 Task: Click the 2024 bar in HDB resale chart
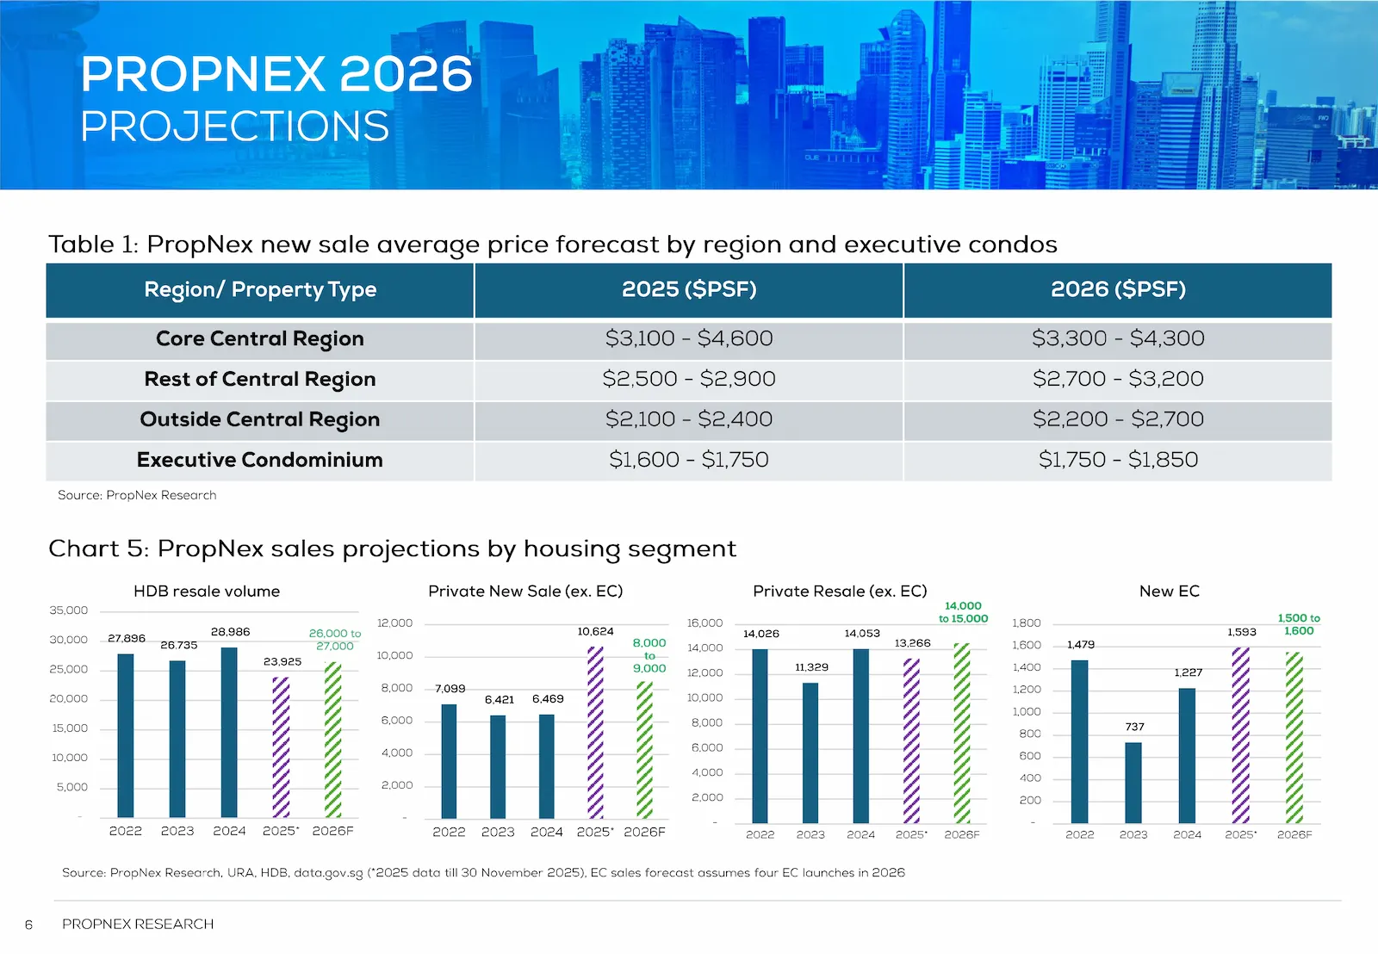[229, 733]
